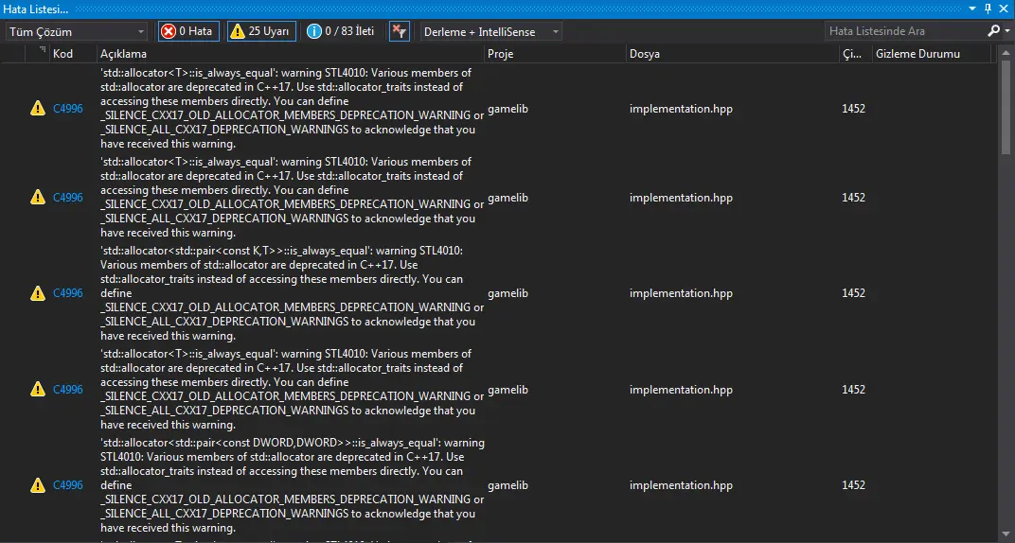Toggle the 25 Uyarı warnings filter
The height and width of the screenshot is (543, 1015).
click(261, 31)
